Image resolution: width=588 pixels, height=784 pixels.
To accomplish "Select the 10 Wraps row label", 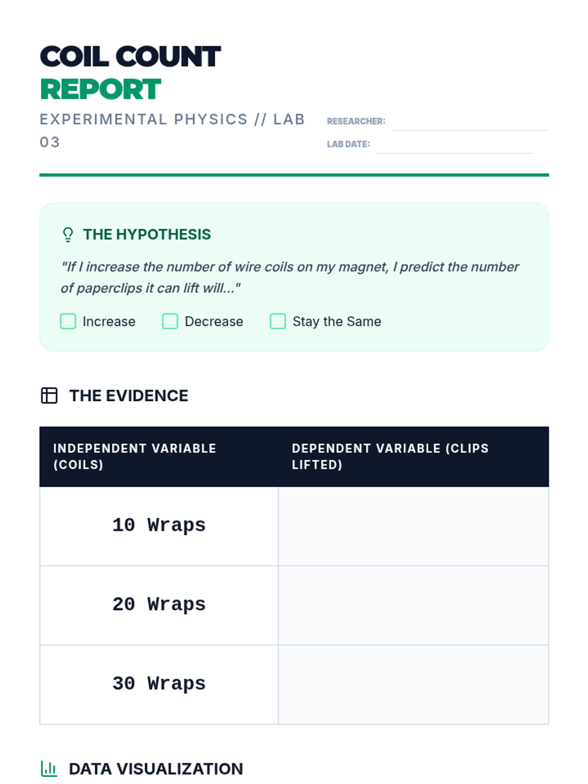I will (159, 525).
